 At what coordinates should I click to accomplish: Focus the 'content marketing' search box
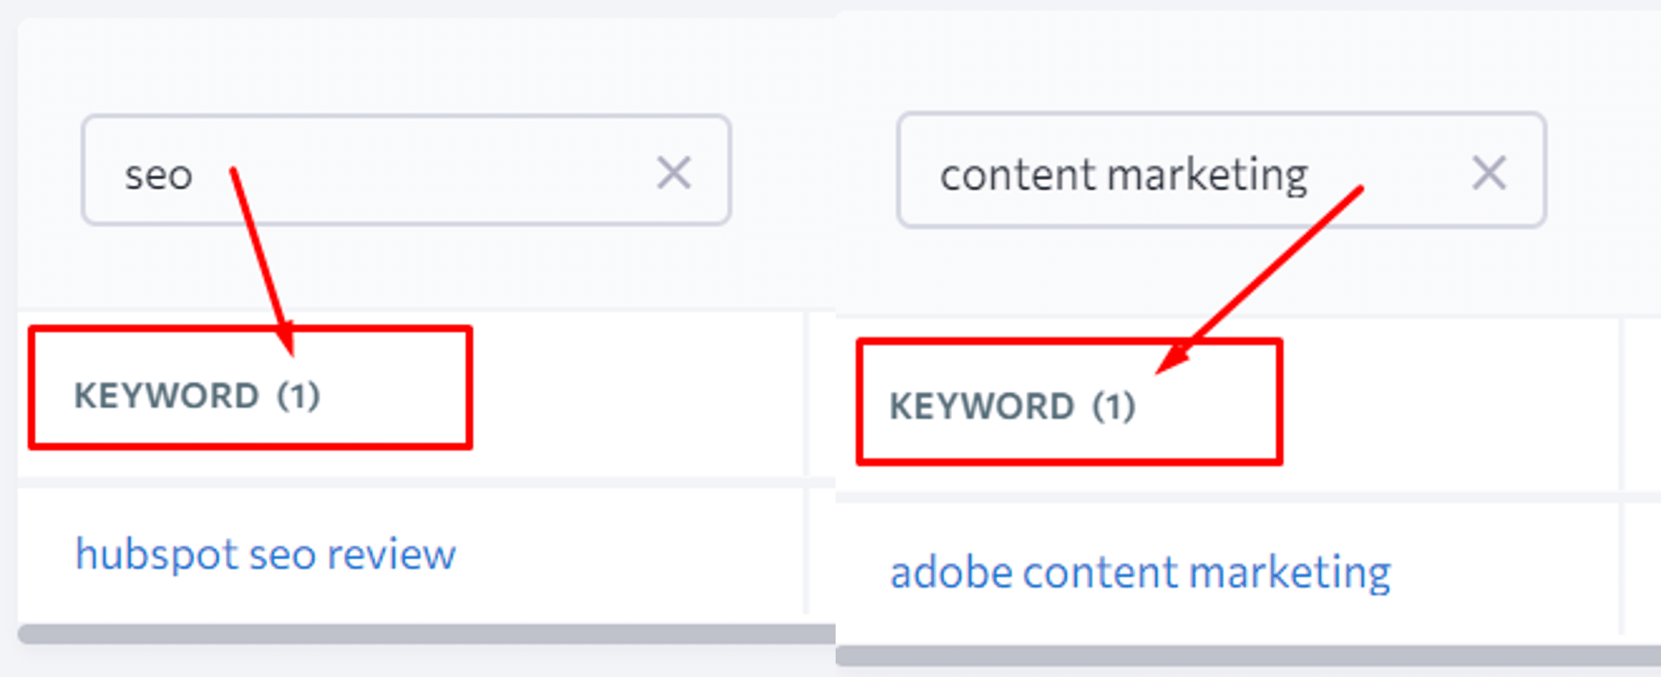[x=1222, y=170]
